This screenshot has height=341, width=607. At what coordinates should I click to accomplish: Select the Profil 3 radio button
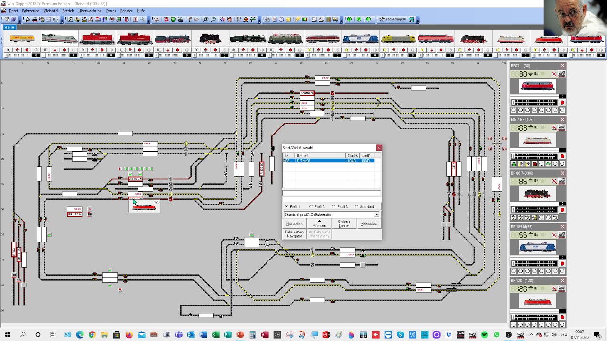(334, 206)
